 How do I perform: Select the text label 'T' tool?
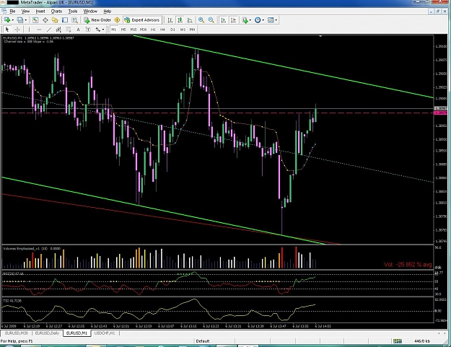[88, 30]
